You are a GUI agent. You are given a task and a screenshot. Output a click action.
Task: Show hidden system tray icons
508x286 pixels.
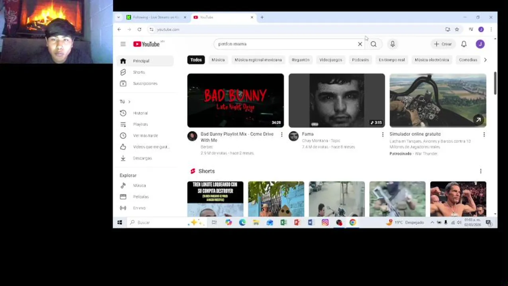click(432, 222)
